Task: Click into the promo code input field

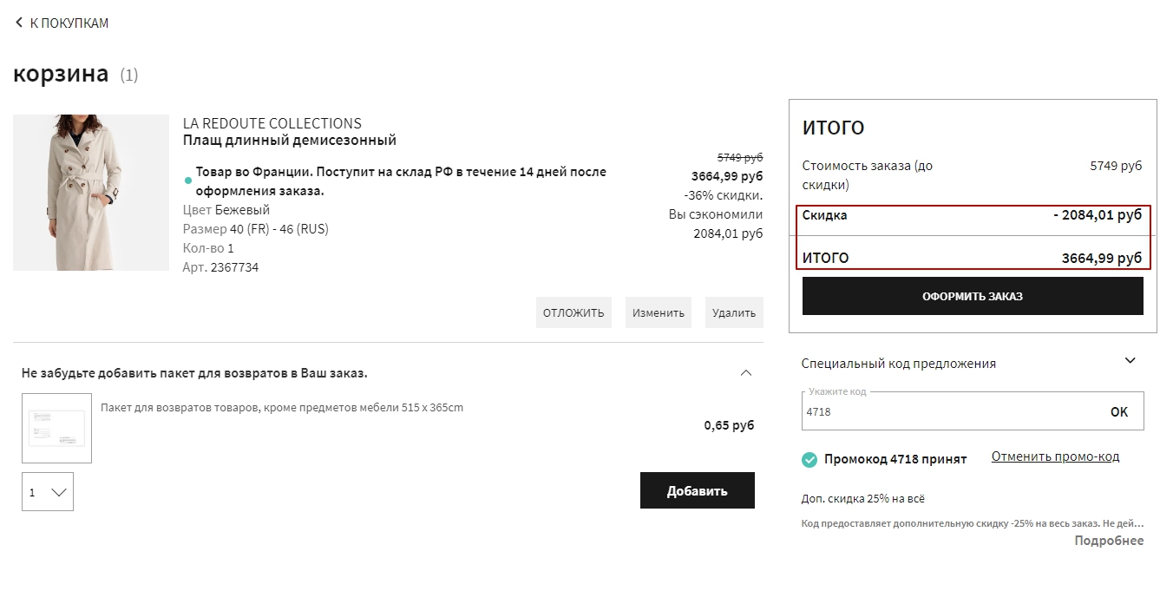Action: pos(946,412)
